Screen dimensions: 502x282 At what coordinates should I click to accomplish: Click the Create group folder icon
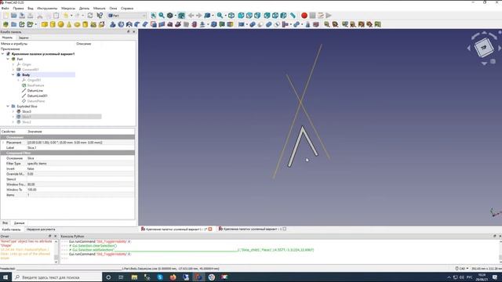[14, 24]
